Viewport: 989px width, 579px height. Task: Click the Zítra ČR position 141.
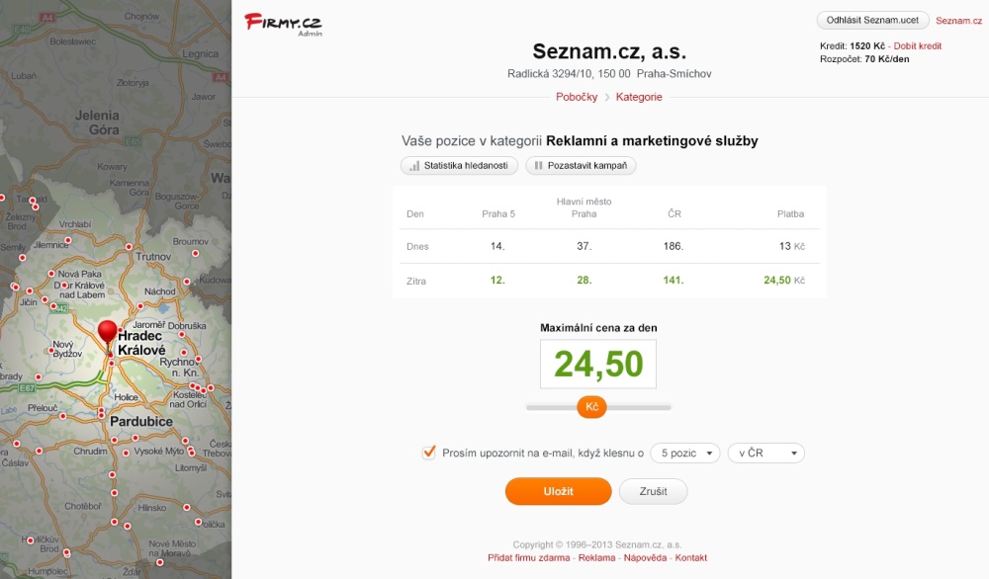pos(674,281)
